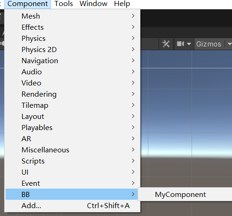Close the Component menu header
Image resolution: width=232 pixels, height=216 pixels.
(x=27, y=4)
